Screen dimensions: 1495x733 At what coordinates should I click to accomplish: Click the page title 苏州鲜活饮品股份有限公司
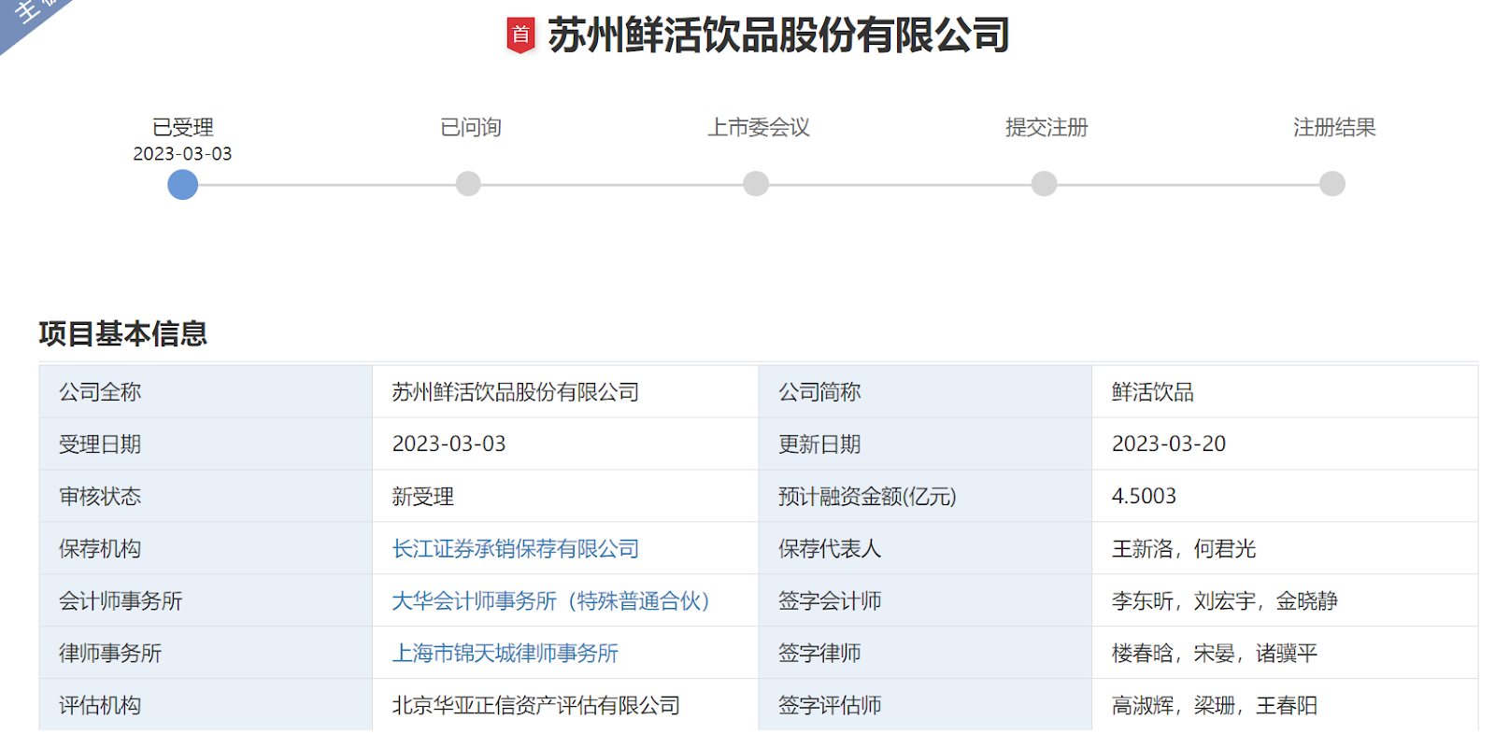pyautogui.click(x=778, y=35)
